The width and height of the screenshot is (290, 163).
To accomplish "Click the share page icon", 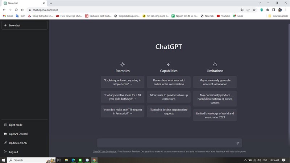I will click(x=248, y=10).
